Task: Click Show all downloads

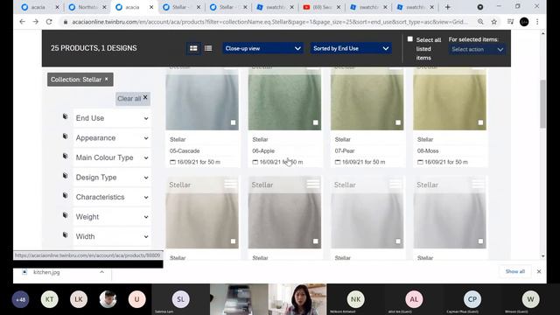Action: click(x=515, y=271)
